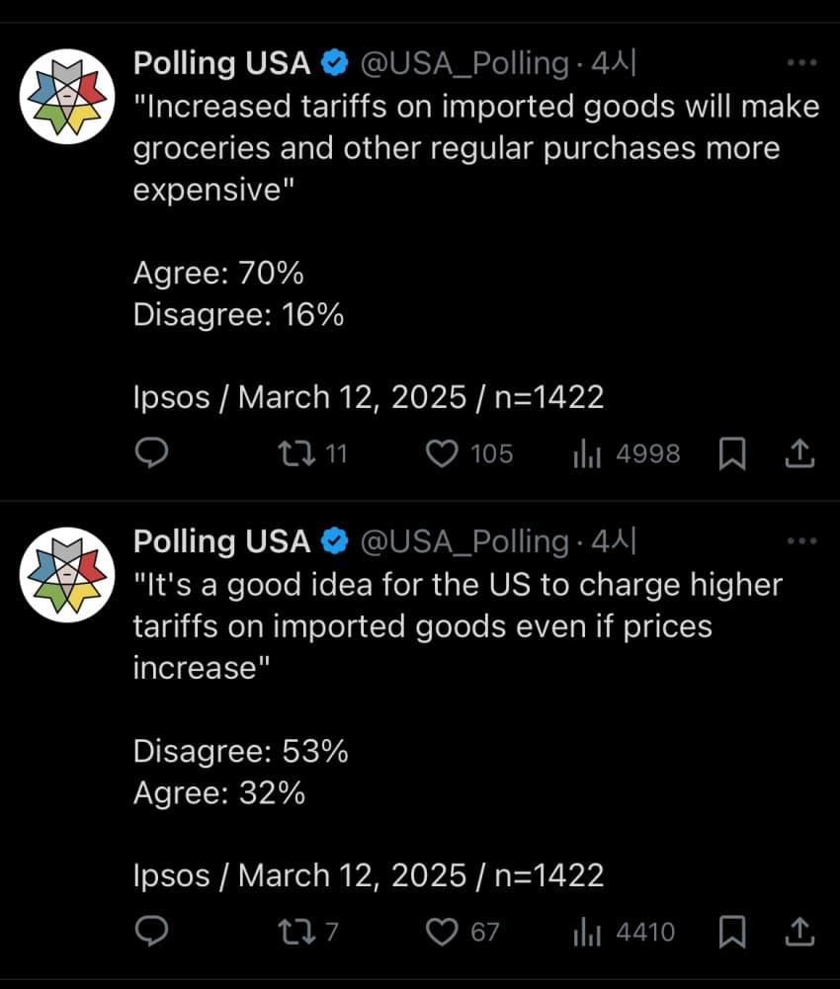Viewport: 840px width, 989px height.
Task: Open @USA_Polling handle on the second tweet
Action: pyautogui.click(x=464, y=542)
